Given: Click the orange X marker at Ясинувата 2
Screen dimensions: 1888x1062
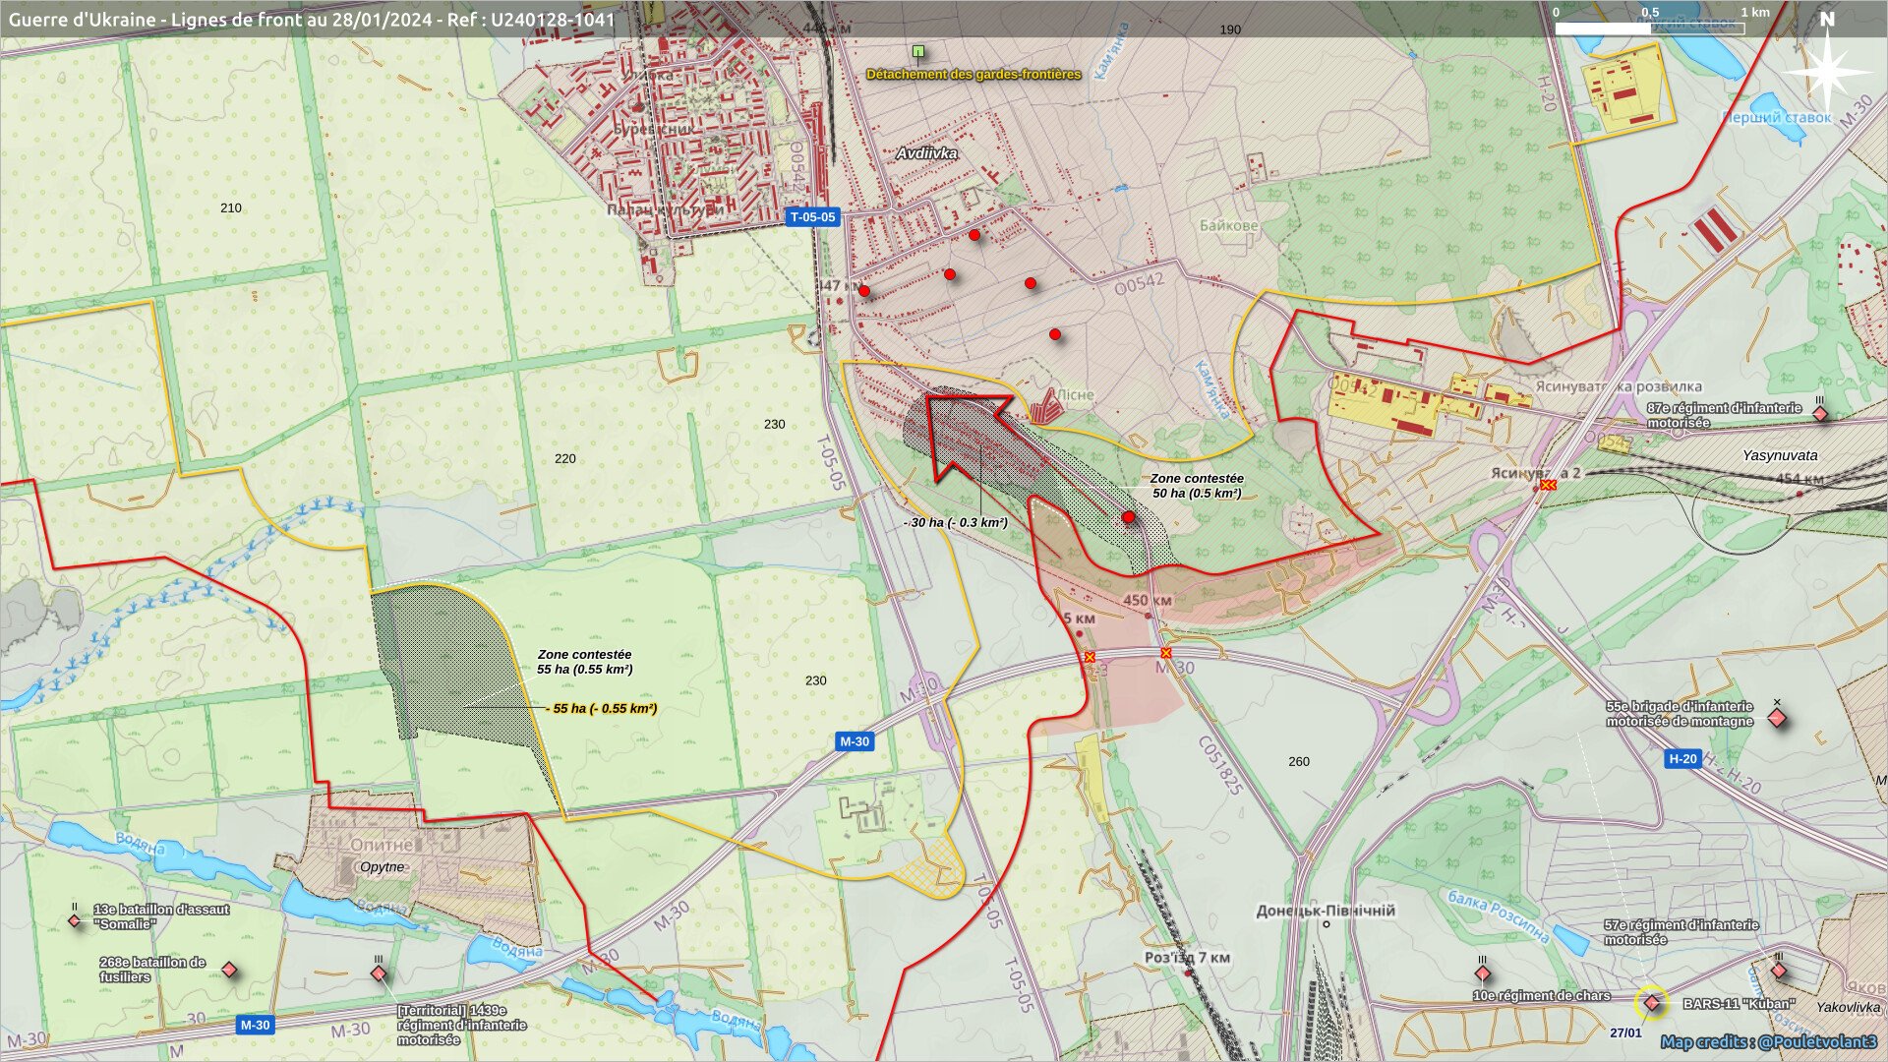Looking at the screenshot, I should pos(1549,485).
